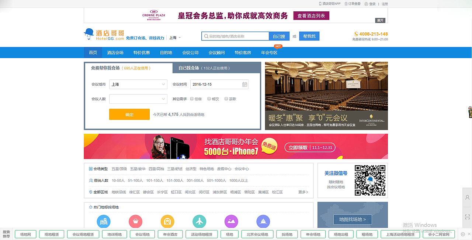Open the 年会专区 menu item

pyautogui.click(x=269, y=52)
